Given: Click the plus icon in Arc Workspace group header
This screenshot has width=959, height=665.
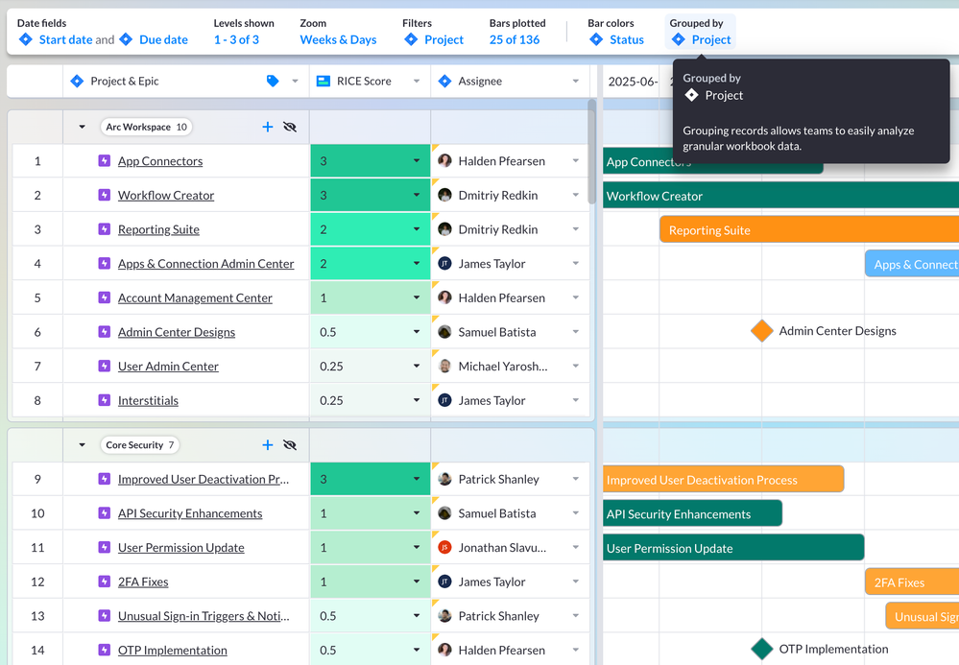Looking at the screenshot, I should pyautogui.click(x=268, y=126).
